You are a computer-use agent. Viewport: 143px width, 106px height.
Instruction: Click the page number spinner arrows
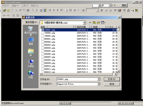110,5
